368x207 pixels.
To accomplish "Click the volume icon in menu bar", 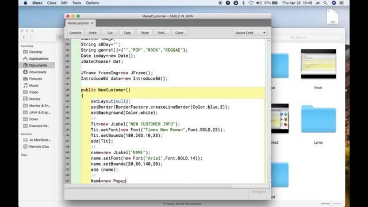I will (x=259, y=3).
